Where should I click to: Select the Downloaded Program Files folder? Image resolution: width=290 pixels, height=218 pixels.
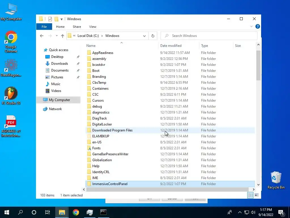point(170,130)
